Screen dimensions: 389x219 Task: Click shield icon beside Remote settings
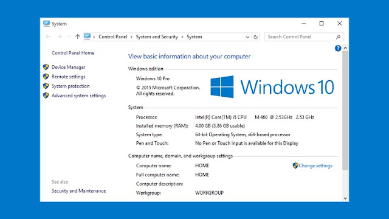tap(46, 76)
